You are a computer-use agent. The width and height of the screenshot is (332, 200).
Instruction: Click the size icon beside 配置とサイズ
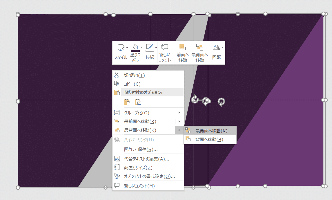click(117, 167)
